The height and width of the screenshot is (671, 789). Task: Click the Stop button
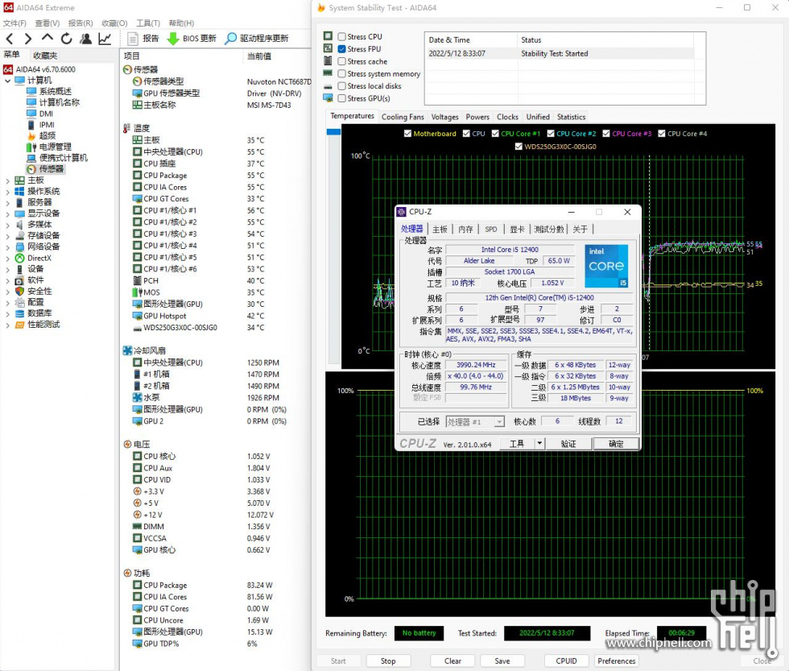click(x=388, y=661)
